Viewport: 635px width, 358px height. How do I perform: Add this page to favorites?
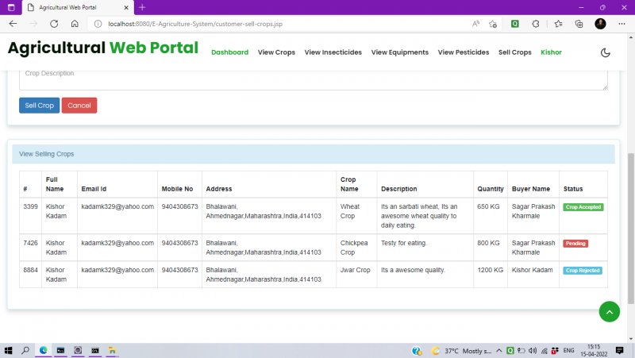coord(493,24)
